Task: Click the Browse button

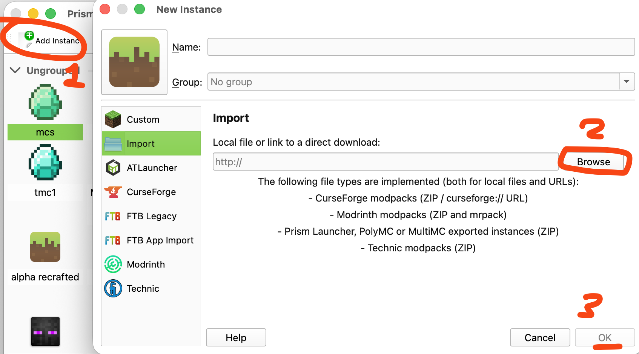Action: point(593,162)
